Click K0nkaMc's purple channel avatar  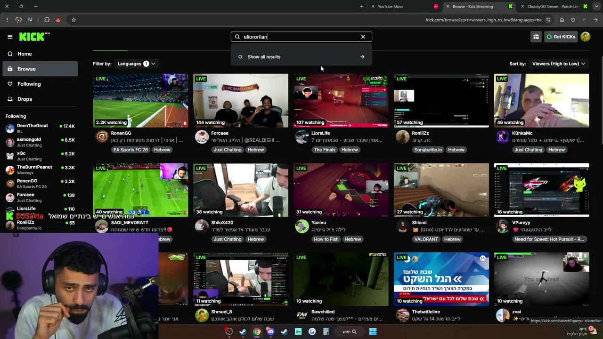(503, 137)
